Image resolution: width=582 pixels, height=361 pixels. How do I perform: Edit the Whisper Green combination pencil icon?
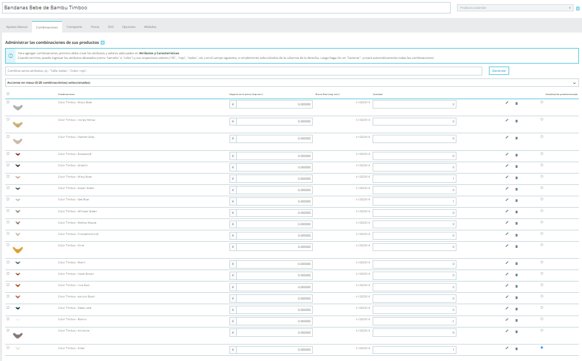(x=507, y=211)
